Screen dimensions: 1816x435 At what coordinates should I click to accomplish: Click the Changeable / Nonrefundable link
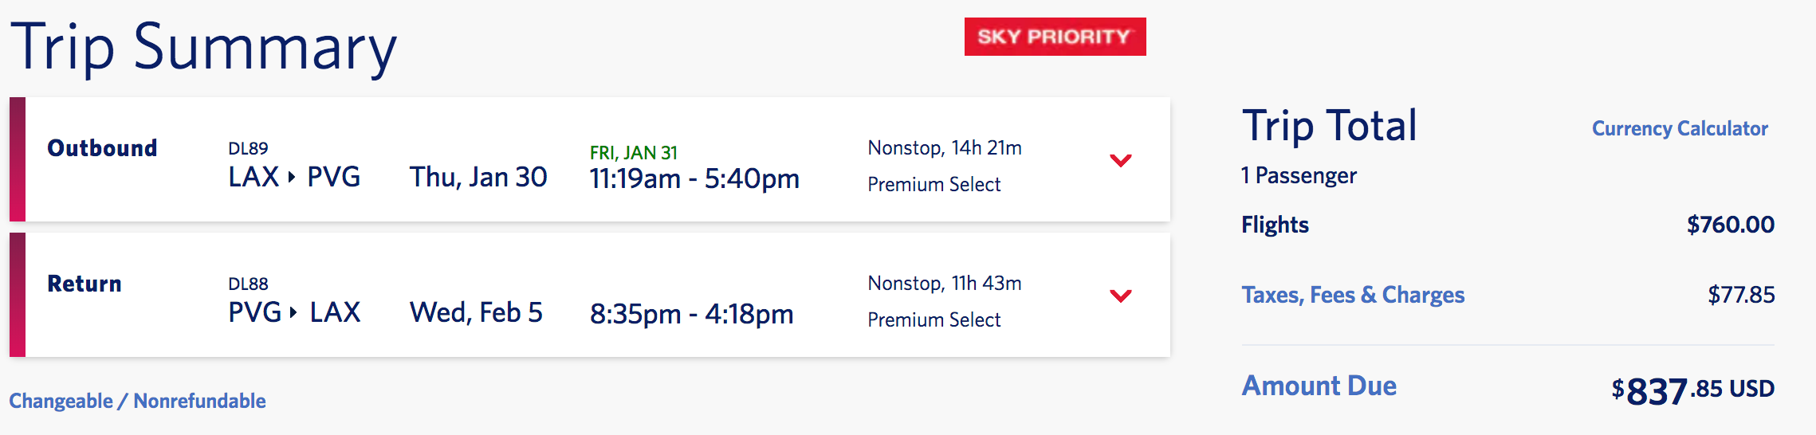[x=137, y=401]
